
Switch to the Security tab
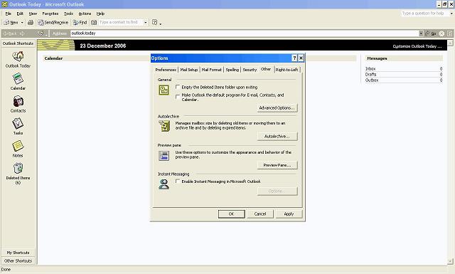pyautogui.click(x=250, y=70)
